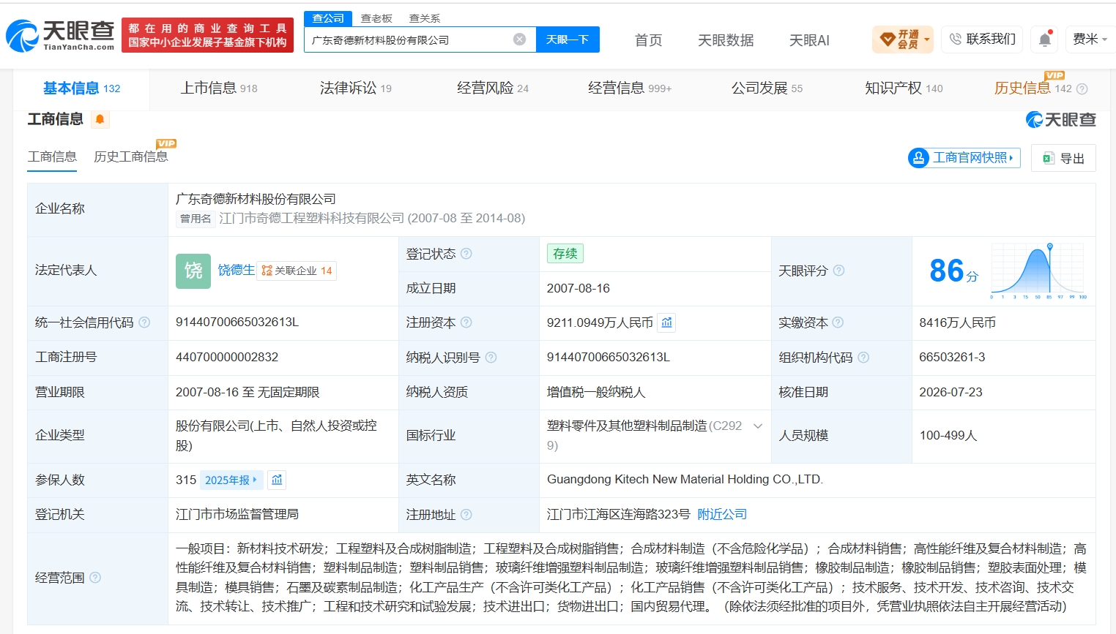Expand the 国标行业 industry classification chevron

[758, 426]
